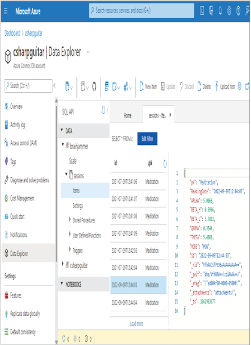Viewport: 251px width, 345px height.
Task: Click the Edit Filter button
Action: (x=147, y=139)
